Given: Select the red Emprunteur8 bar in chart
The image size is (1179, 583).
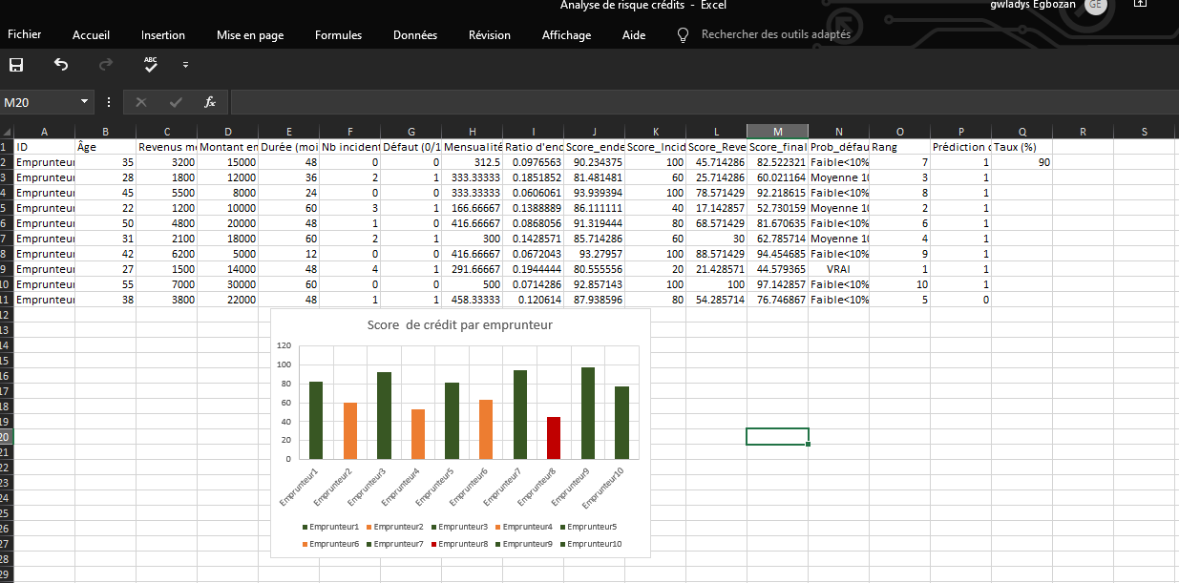Looking at the screenshot, I should [x=553, y=438].
